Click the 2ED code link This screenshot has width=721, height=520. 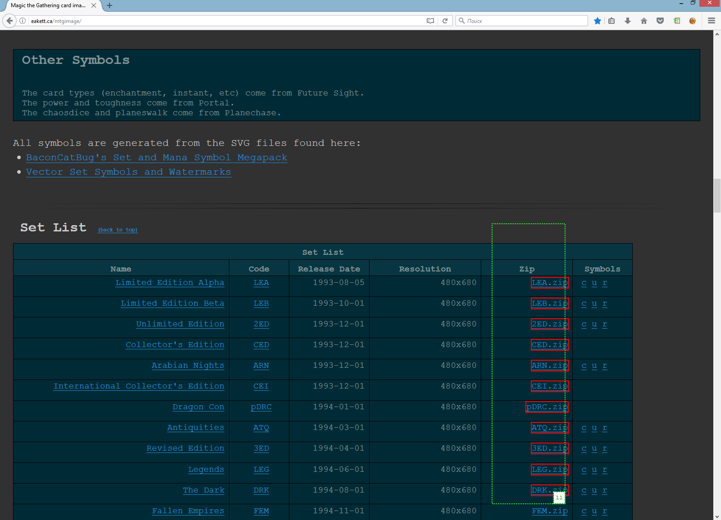(x=261, y=324)
